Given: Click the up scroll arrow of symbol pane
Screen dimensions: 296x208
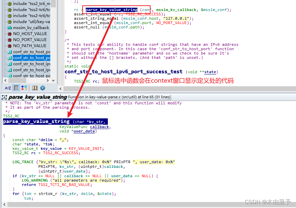Looking at the screenshot, I should pyautogui.click(x=53, y=2).
